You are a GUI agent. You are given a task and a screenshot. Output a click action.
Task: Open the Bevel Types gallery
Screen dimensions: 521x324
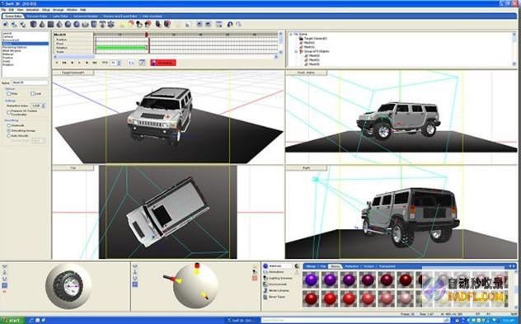coord(275,297)
